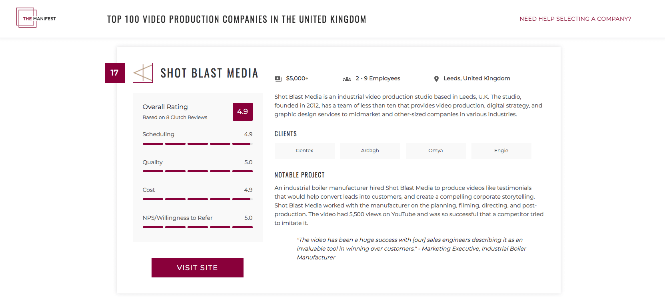Click 'Based on 8 Clutch Reviews' text
The height and width of the screenshot is (297, 665).
175,118
